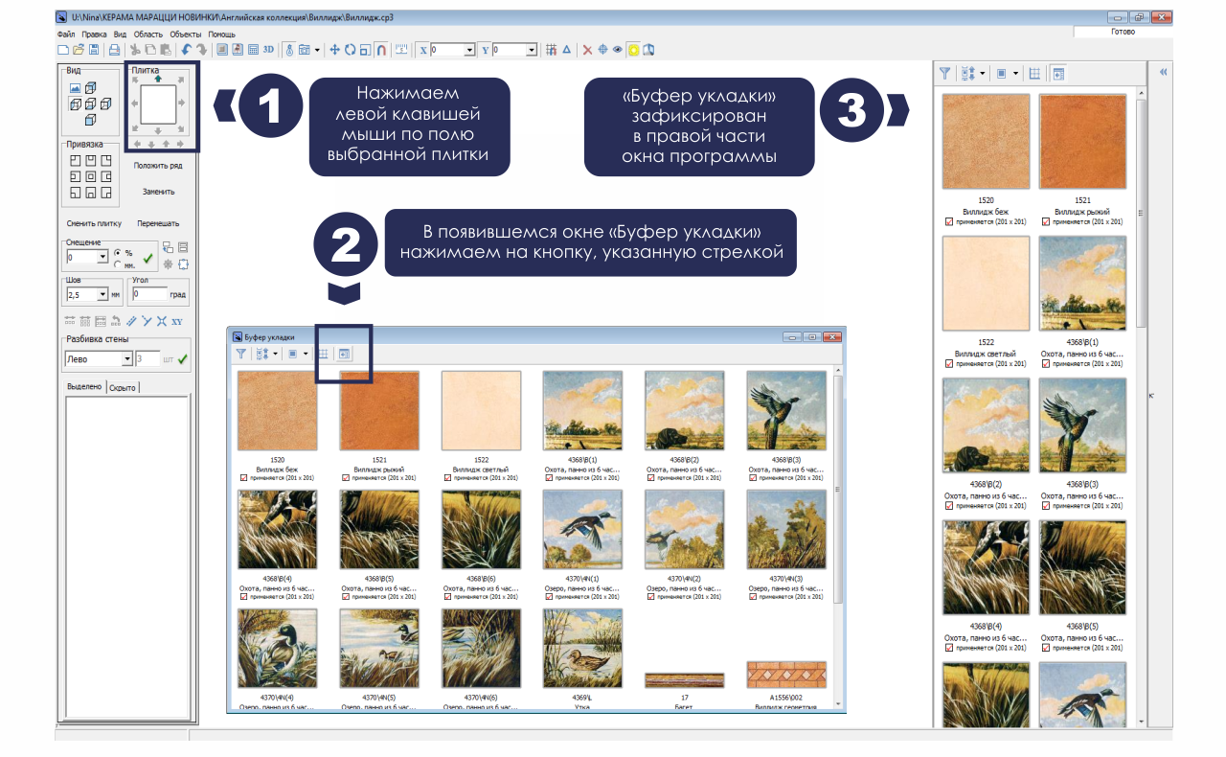Expand the Разбивка стены Лево dropdown
The width and height of the screenshot is (1226, 757).
click(x=126, y=359)
